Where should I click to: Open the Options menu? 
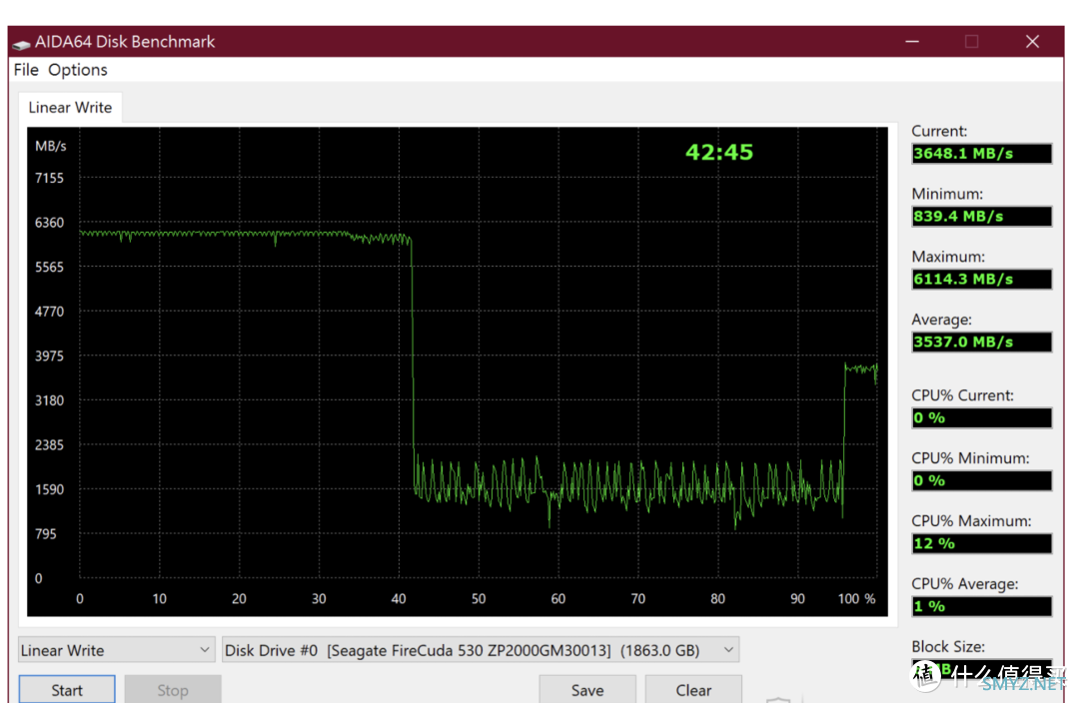tap(78, 70)
